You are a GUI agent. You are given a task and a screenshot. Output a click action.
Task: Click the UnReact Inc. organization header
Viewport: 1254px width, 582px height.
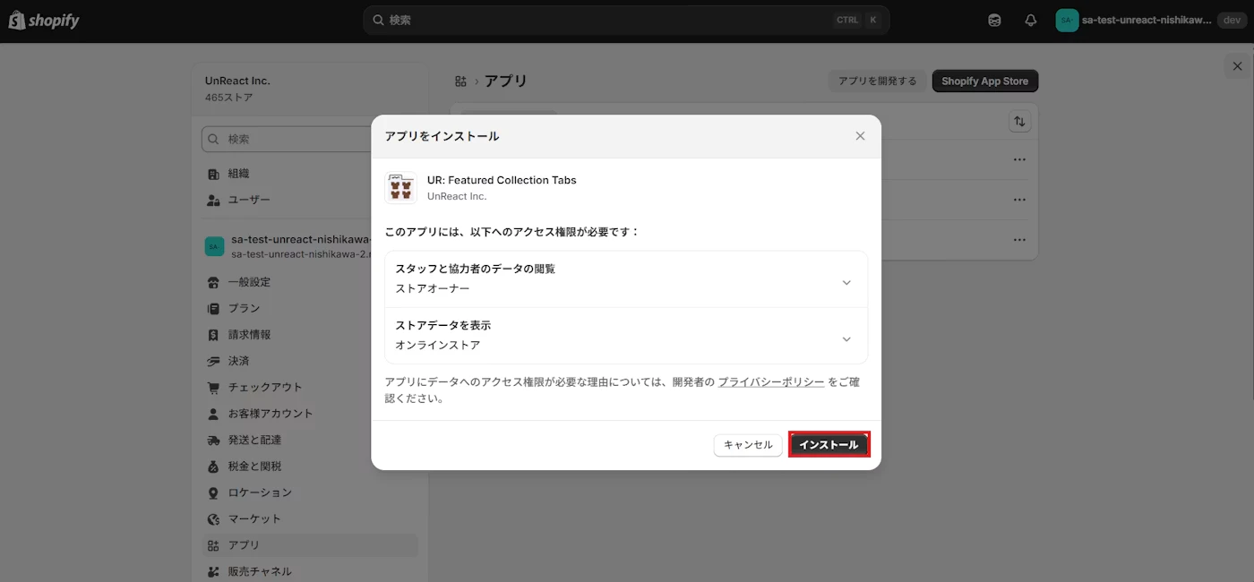[x=237, y=81]
